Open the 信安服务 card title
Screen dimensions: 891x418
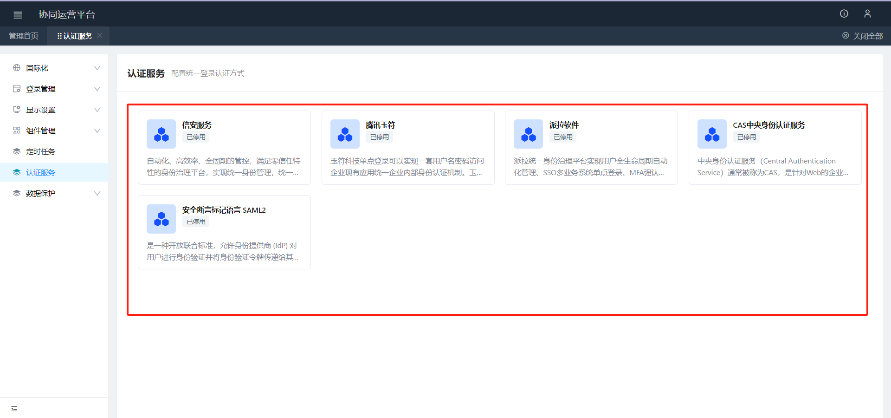(197, 125)
